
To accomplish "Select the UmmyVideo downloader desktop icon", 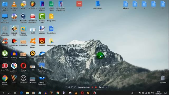I will [x=5, y=67].
